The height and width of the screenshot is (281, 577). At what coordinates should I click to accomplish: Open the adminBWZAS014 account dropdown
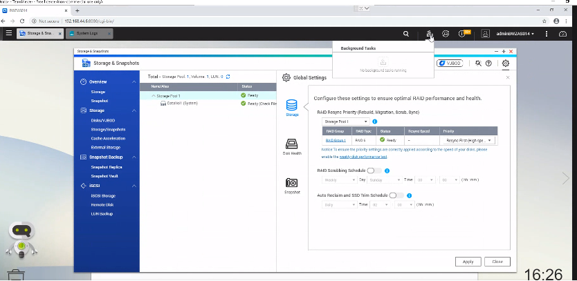click(515, 34)
